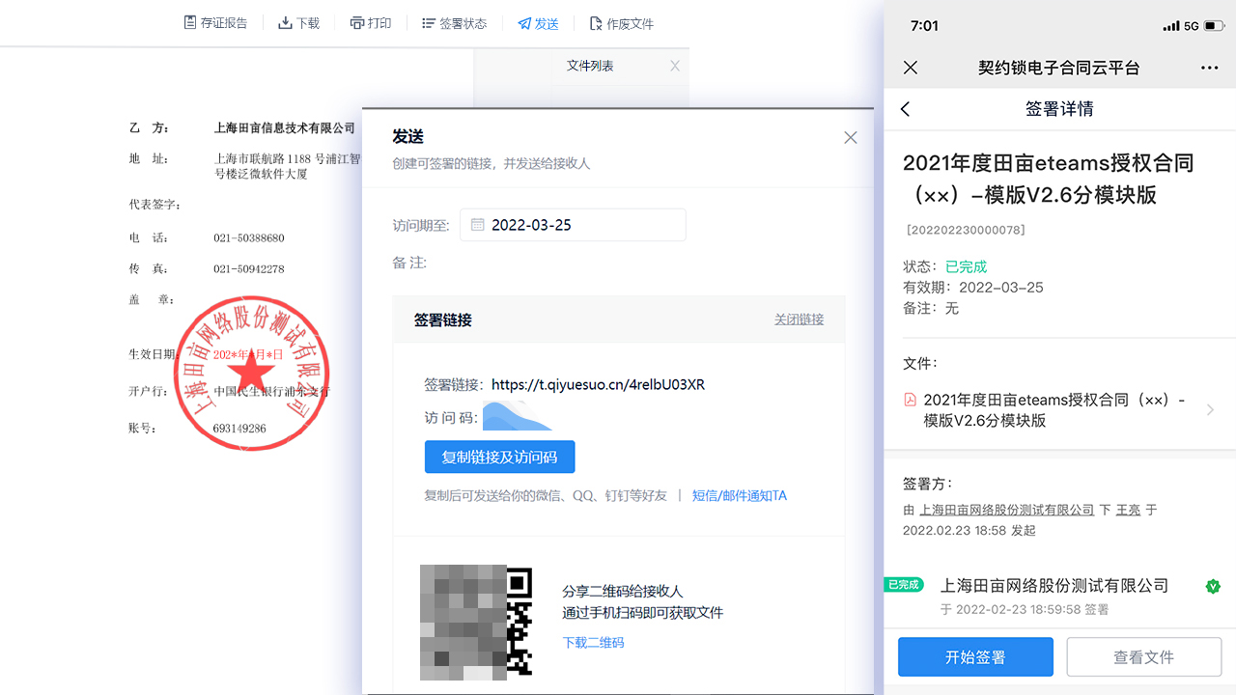
Task: Click the red company seal stamp
Action: coord(252,374)
